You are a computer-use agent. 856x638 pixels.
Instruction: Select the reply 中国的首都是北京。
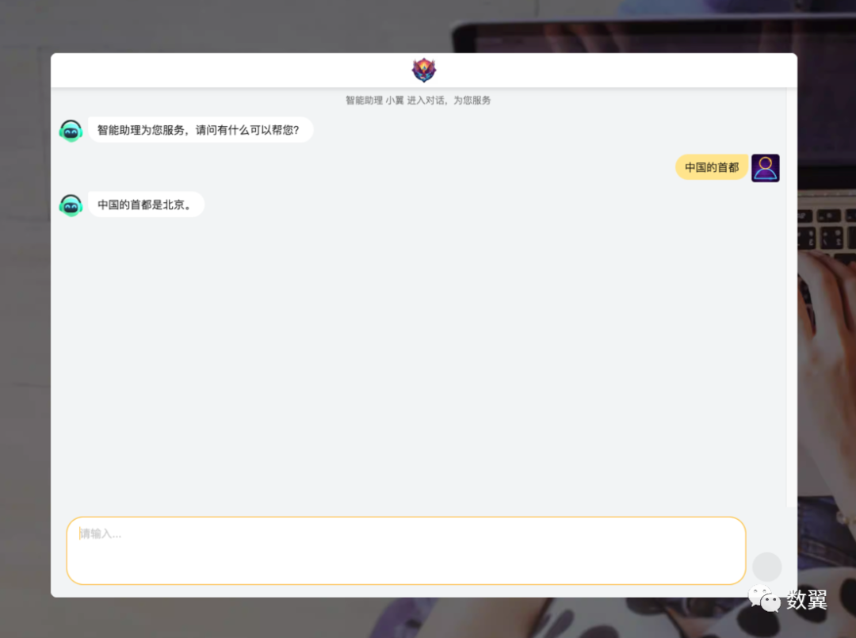pos(146,204)
